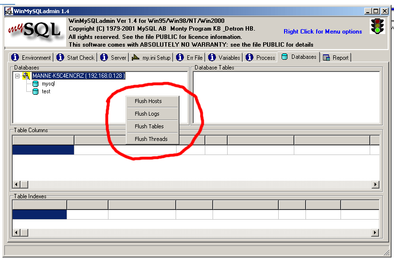
Task: Collapse the MANNE-K5C4ENCRZ host node
Action: 17,76
